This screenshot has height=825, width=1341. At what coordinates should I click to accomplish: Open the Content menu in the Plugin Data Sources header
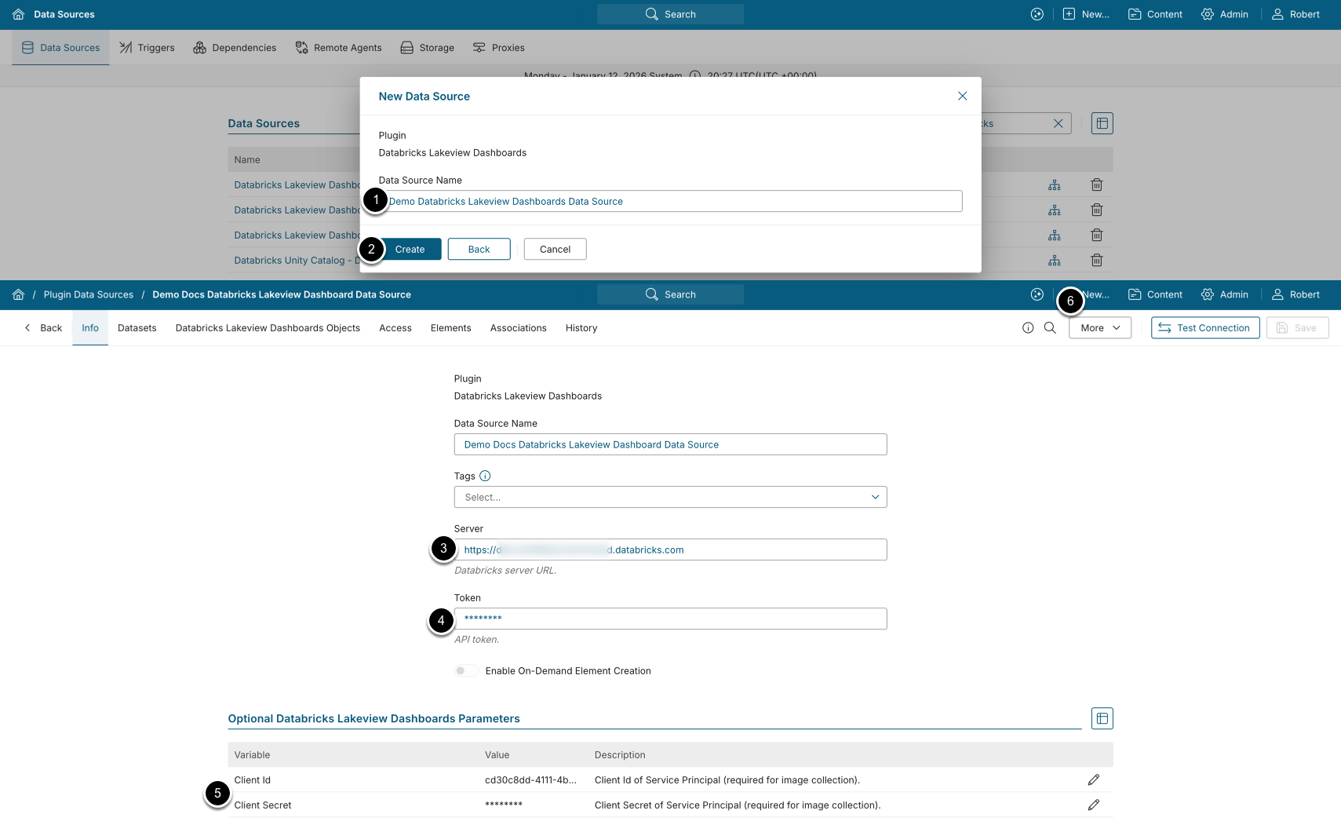[x=1155, y=294]
